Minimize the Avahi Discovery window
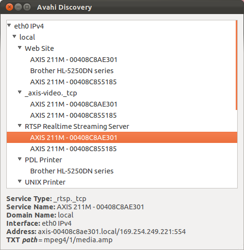The image size is (244, 250). tap(18, 7)
